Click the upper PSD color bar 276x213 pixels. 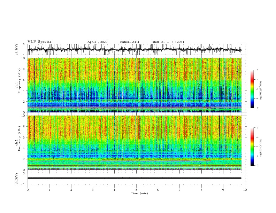coord(252,89)
